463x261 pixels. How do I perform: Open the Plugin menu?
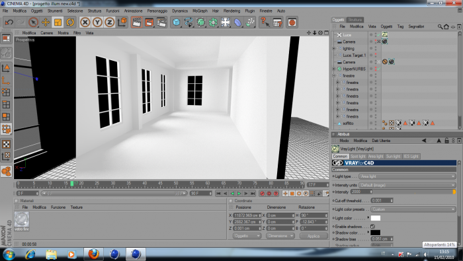coord(250,11)
